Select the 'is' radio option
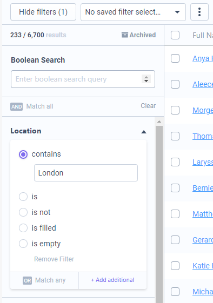Viewport: 213px width, 303px height. click(23, 197)
